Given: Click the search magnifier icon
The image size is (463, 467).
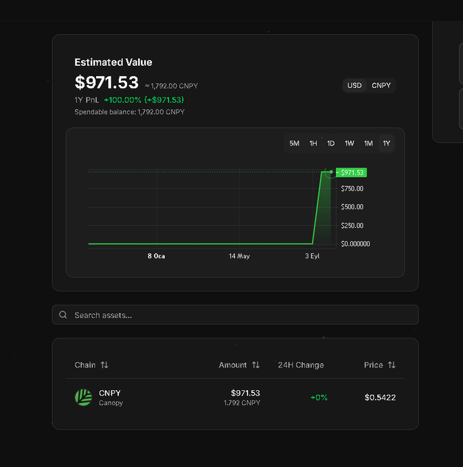Looking at the screenshot, I should tap(63, 315).
